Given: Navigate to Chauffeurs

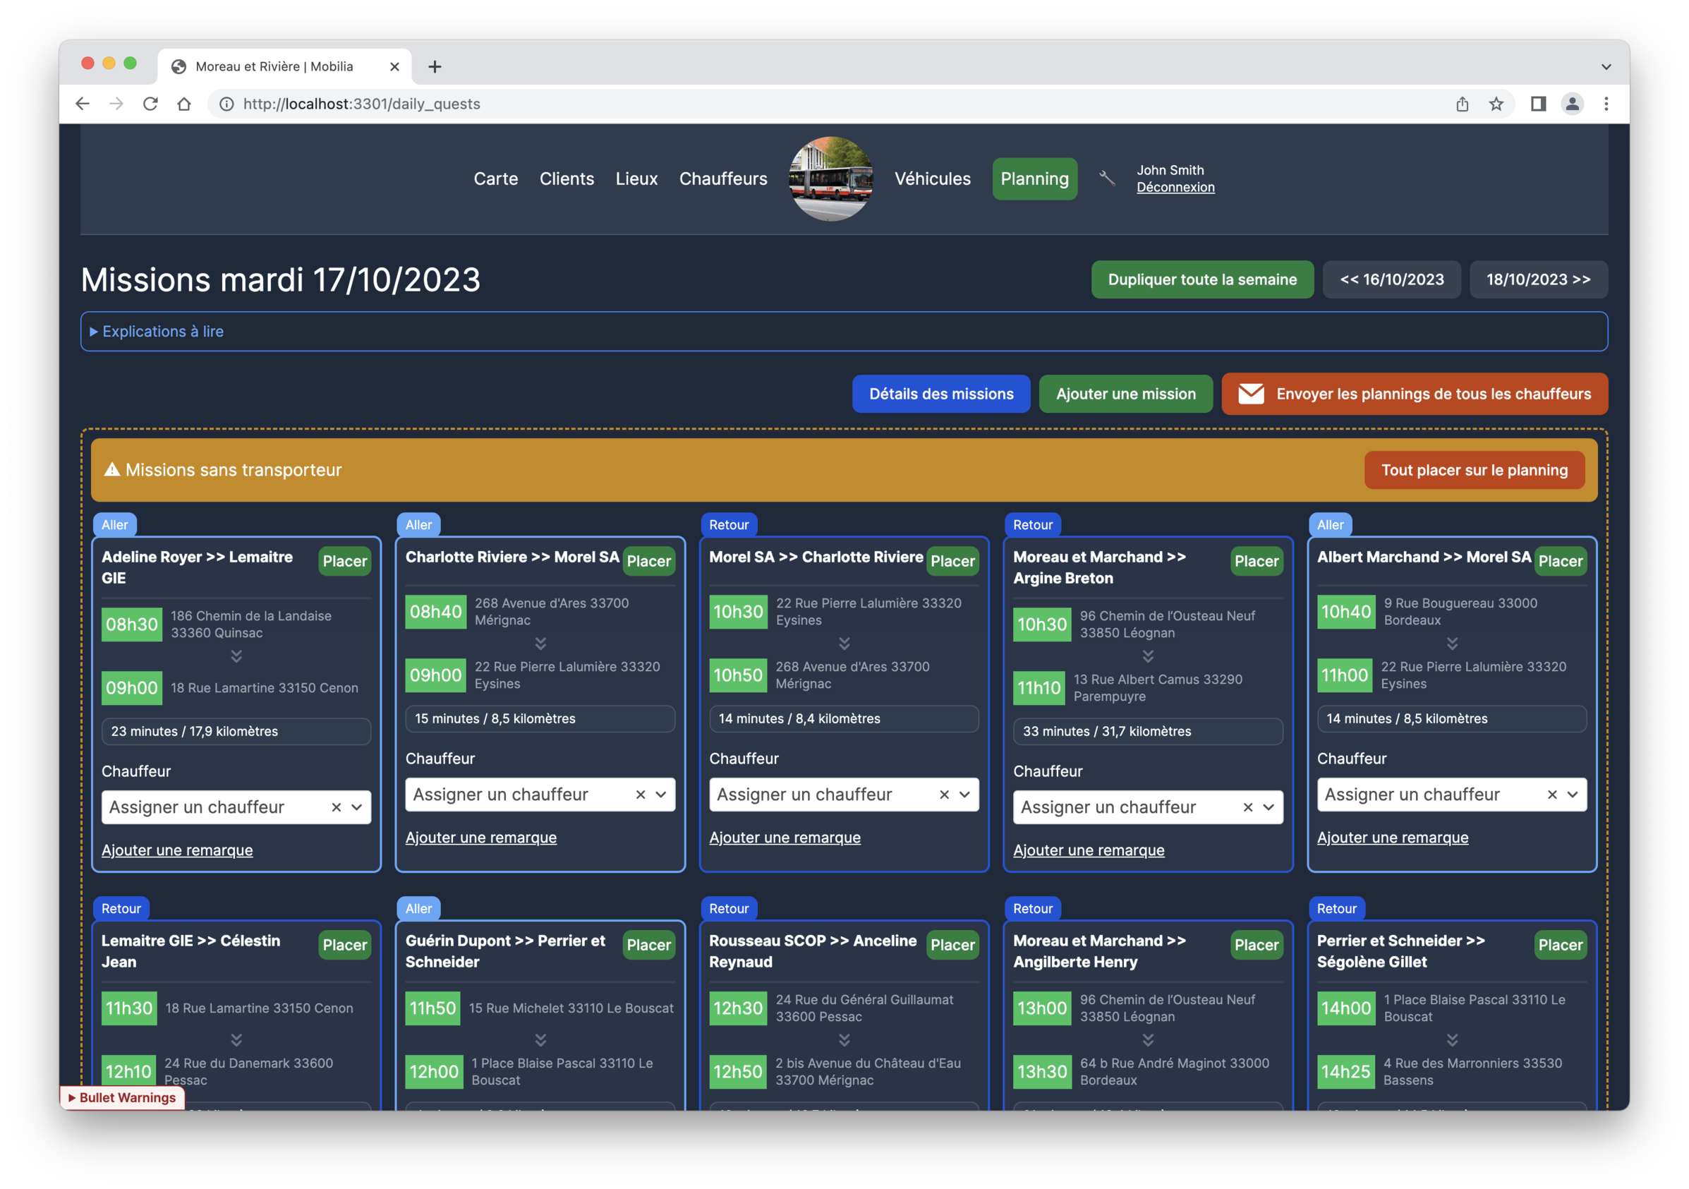Looking at the screenshot, I should tap(723, 179).
